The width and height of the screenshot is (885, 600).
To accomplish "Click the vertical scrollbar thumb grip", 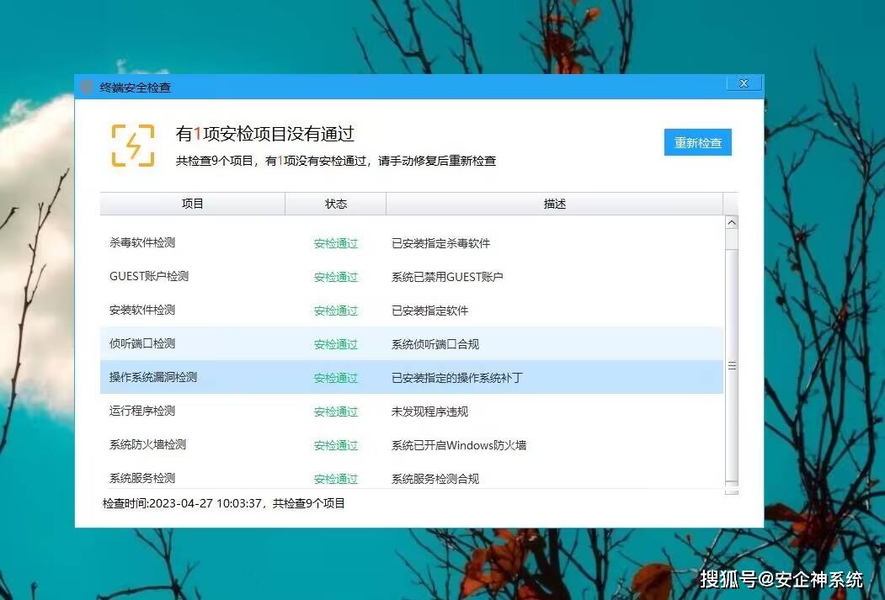I will click(x=732, y=366).
